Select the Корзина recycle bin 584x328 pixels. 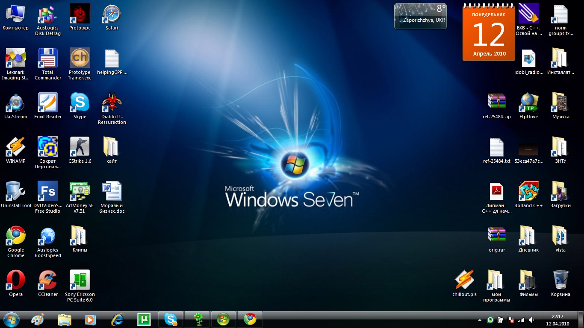pyautogui.click(x=560, y=284)
